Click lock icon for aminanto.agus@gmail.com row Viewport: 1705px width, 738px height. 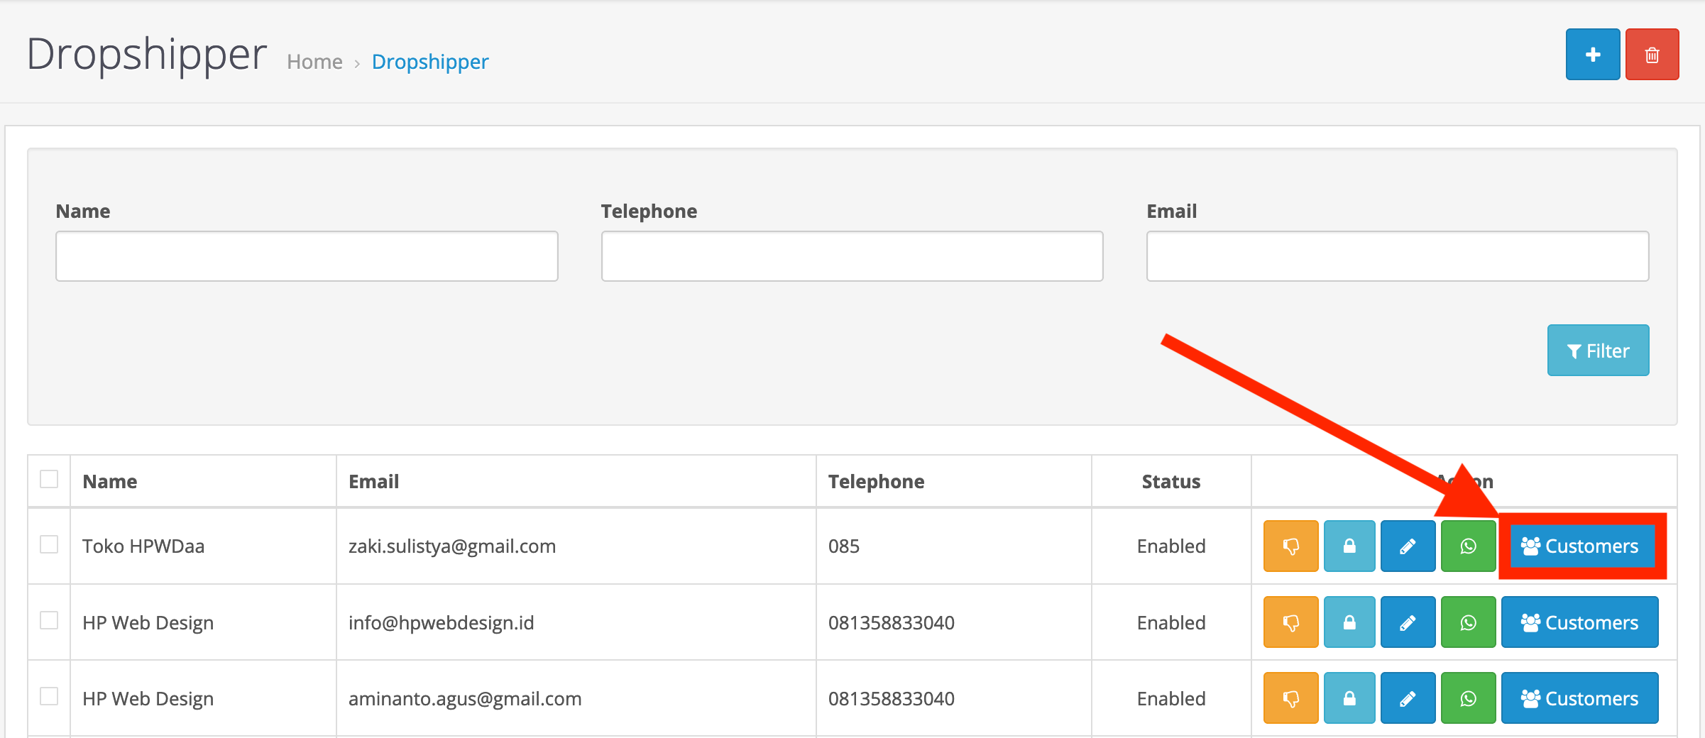click(1349, 698)
